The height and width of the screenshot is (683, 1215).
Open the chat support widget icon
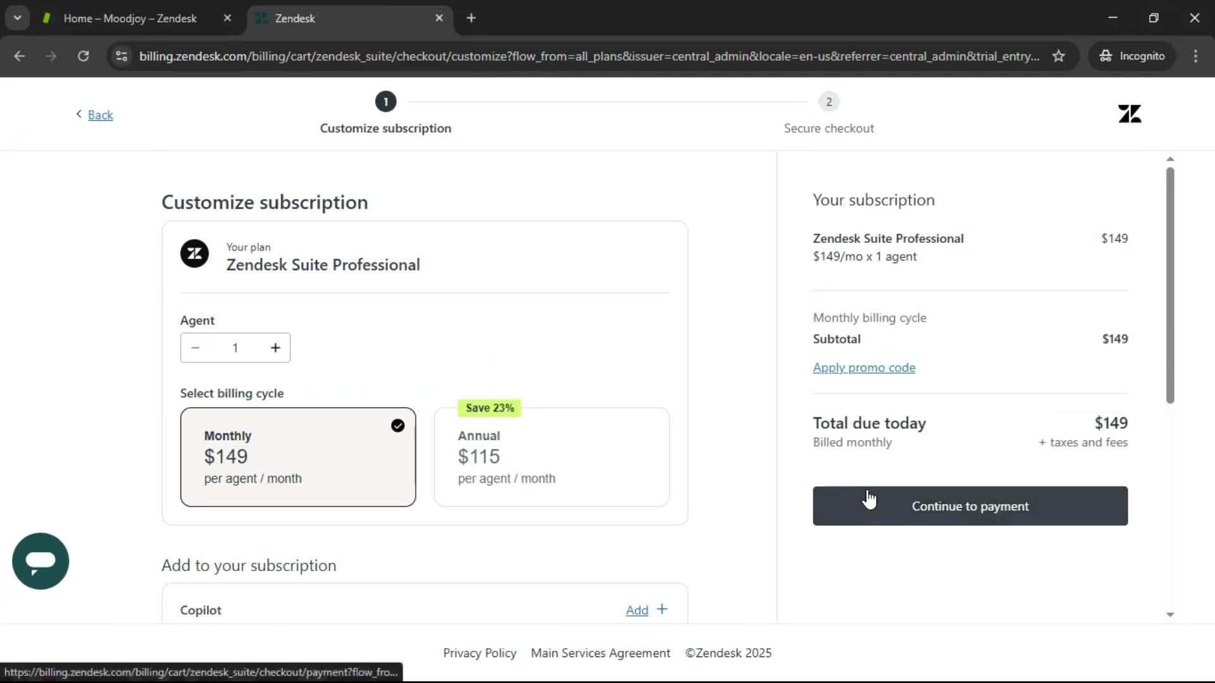[x=40, y=561]
